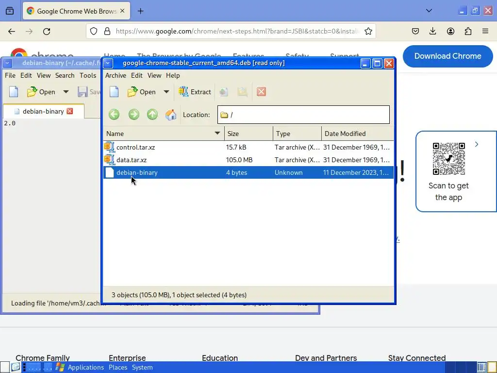Screen dimensions: 497x373
Task: Open the browser downloads panel icon
Action: [x=432, y=31]
